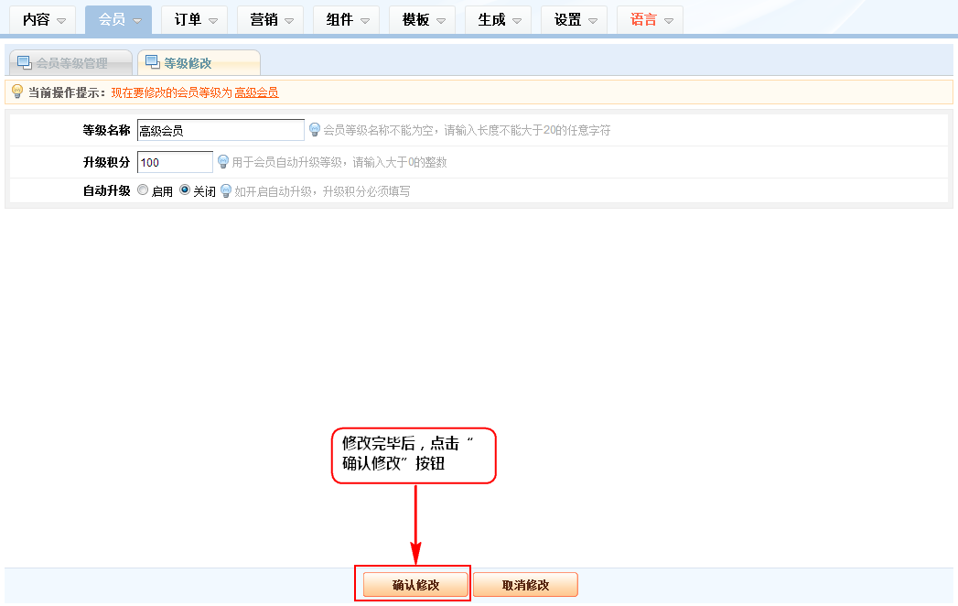This screenshot has height=606, width=958.
Task: Click the icon on 等级修改 tab
Action: (152, 63)
